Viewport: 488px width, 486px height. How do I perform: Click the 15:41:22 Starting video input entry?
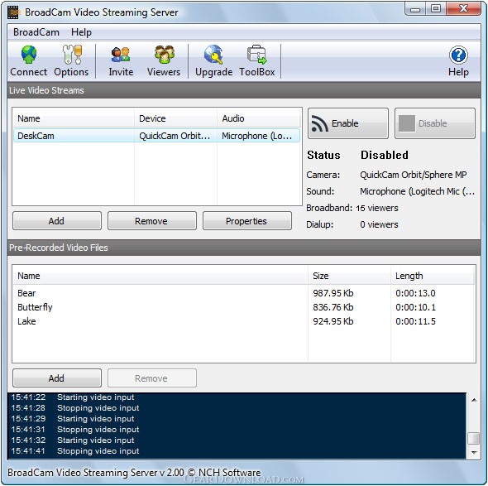[73, 397]
